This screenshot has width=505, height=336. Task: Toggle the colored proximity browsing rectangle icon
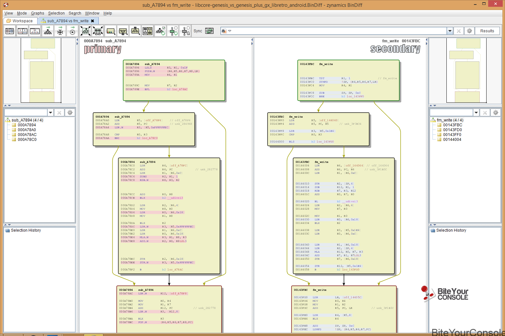111,31
